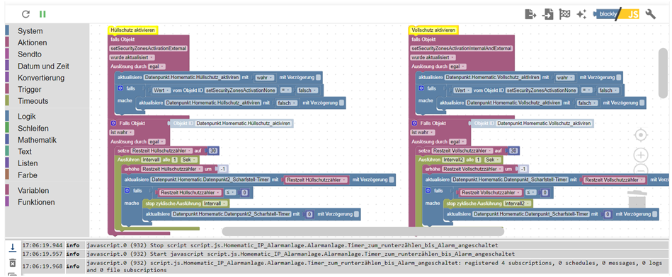Clear the log with the delete icon
This screenshot has width=672, height=277.
(x=13, y=263)
